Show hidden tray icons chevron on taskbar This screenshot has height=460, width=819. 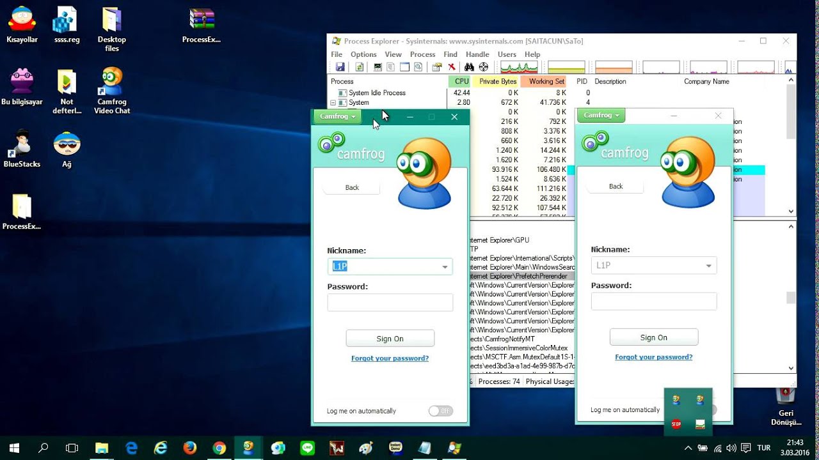tap(688, 448)
